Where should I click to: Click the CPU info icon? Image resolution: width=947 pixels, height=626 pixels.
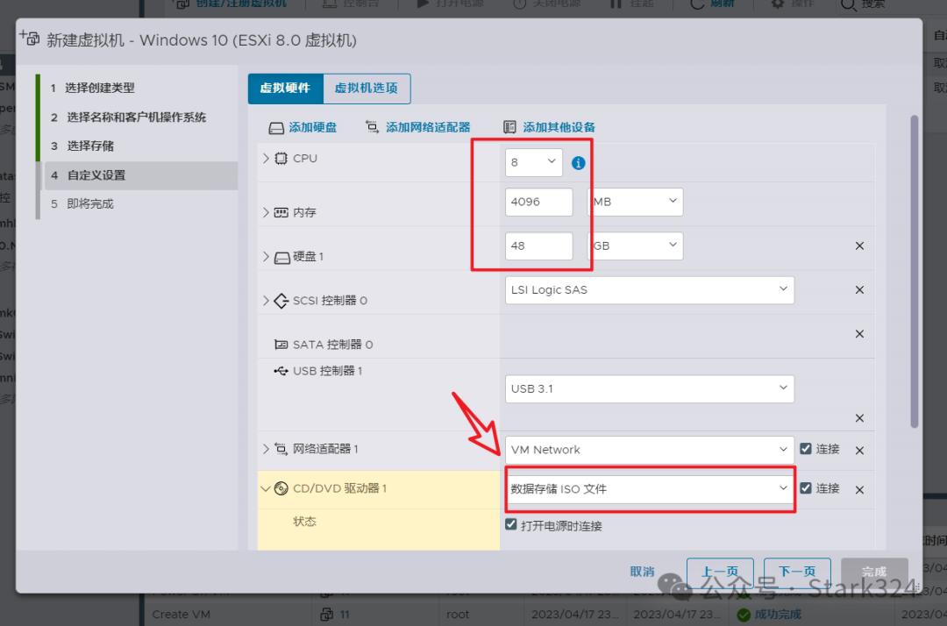click(578, 163)
